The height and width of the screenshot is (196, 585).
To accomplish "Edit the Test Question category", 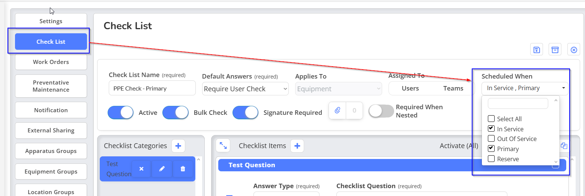I will tap(162, 169).
